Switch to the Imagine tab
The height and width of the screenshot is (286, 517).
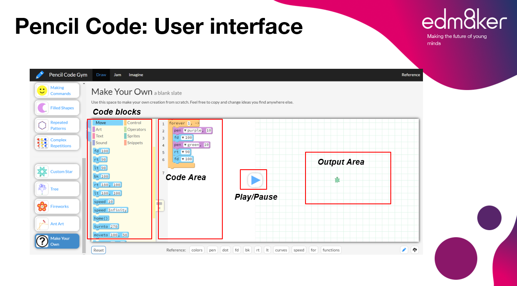coord(136,75)
